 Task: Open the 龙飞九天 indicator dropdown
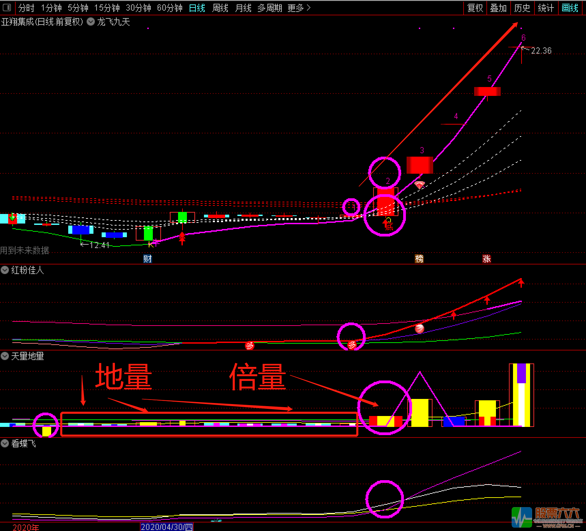(x=91, y=22)
